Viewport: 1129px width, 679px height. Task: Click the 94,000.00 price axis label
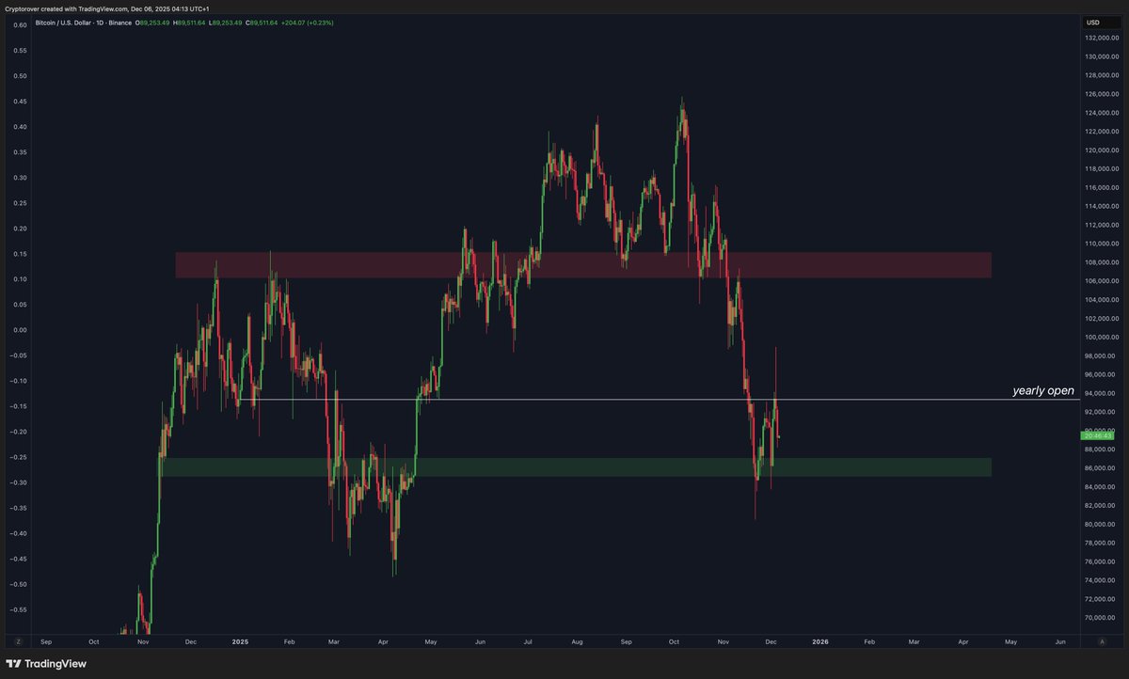[x=1102, y=393]
